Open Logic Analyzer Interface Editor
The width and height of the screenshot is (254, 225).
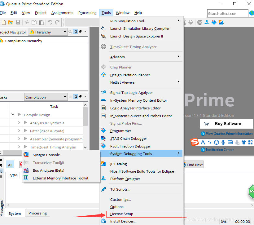[141, 108]
